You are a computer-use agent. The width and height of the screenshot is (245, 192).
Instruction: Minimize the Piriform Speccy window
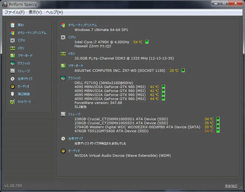(216, 3)
